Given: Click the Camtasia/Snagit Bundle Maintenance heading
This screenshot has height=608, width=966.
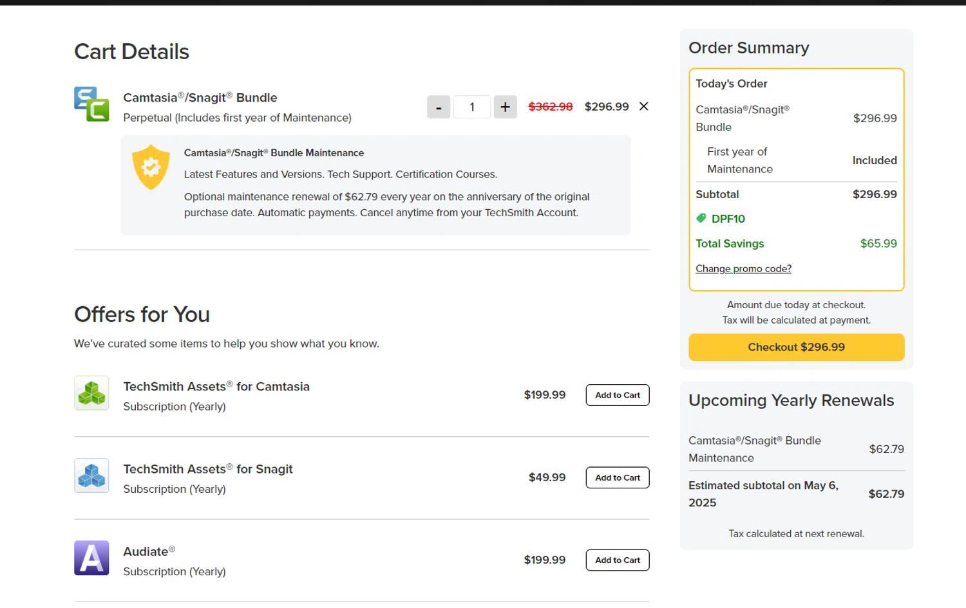Looking at the screenshot, I should tap(274, 153).
